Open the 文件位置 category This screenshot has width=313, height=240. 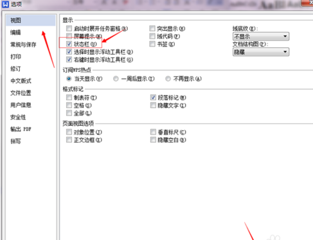point(21,93)
